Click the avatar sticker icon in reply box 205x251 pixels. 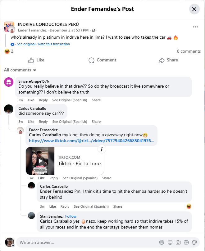tap(162, 242)
